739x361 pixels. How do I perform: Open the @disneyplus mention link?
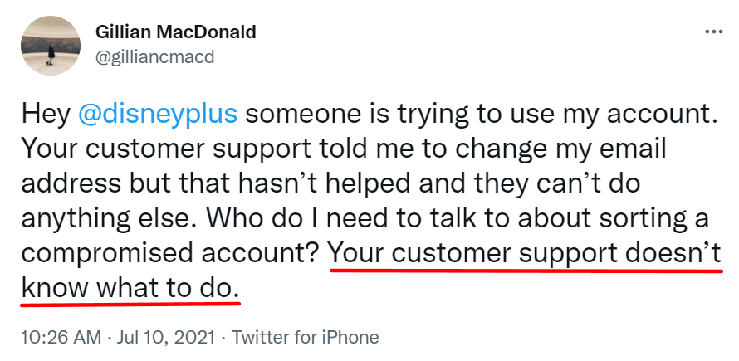click(x=158, y=114)
